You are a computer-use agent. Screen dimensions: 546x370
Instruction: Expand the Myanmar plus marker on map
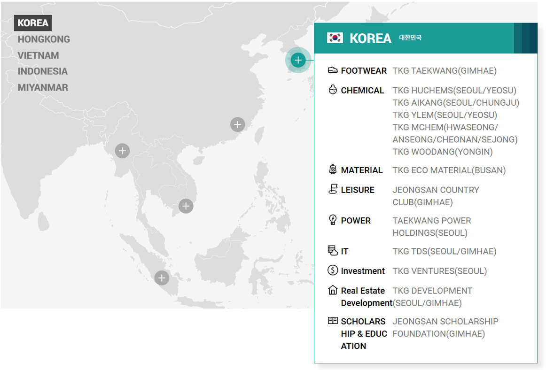click(x=122, y=151)
